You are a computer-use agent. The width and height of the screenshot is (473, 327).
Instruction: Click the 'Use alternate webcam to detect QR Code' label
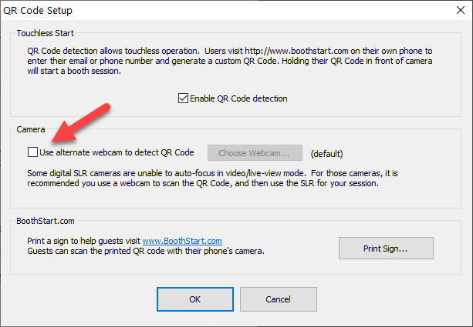click(x=117, y=152)
